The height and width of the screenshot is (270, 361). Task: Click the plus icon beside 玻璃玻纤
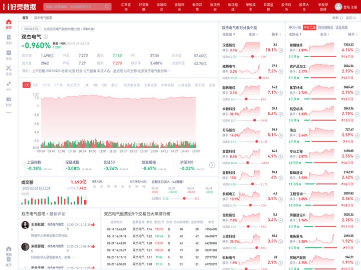[357, 50]
